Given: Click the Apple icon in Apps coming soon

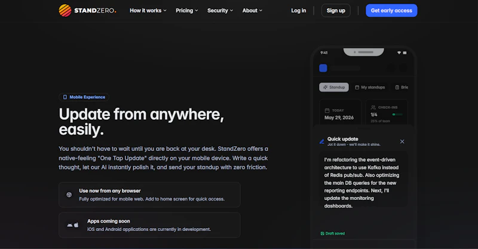Looking at the screenshot, I should point(76,225).
